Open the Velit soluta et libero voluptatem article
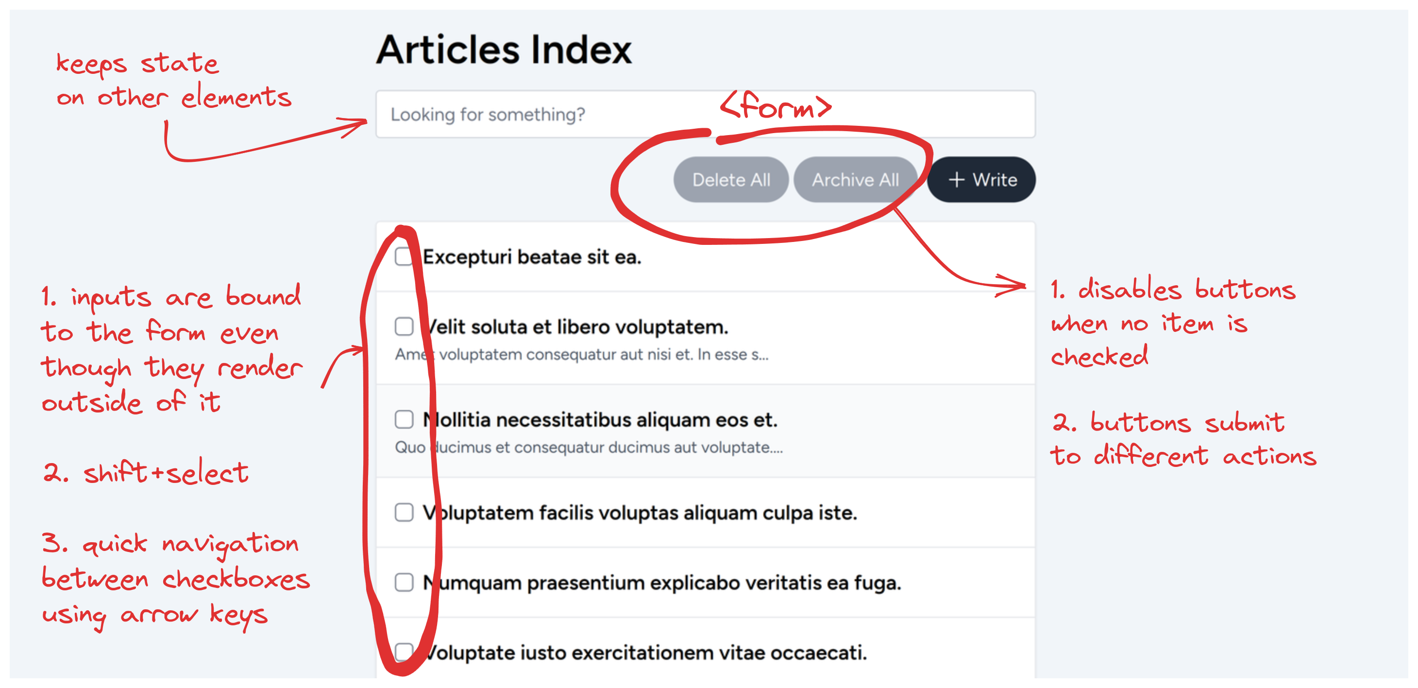 575,327
